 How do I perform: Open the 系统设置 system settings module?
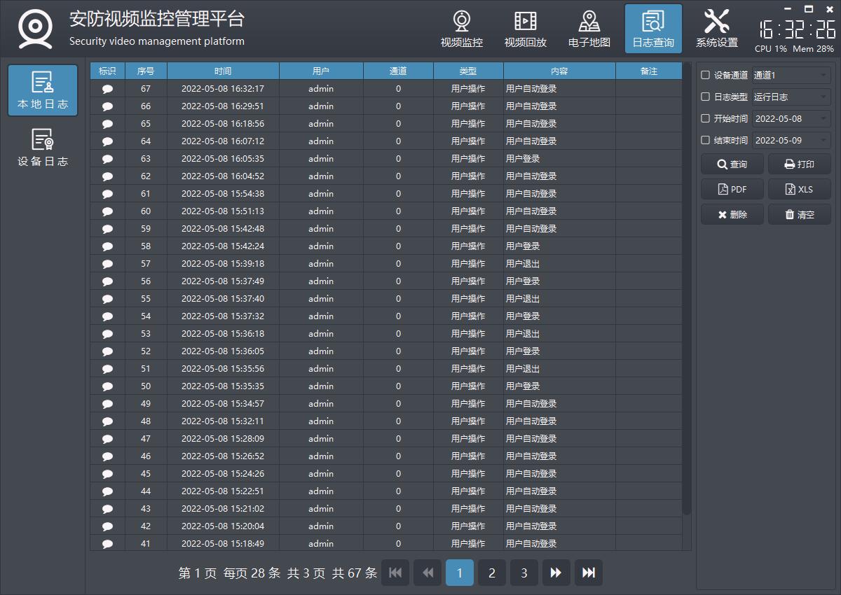tap(716, 29)
